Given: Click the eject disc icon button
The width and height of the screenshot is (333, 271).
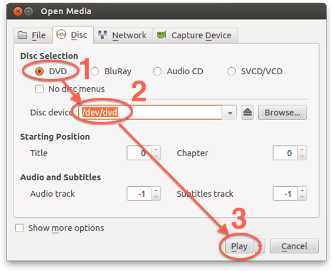Looking at the screenshot, I should (x=247, y=113).
